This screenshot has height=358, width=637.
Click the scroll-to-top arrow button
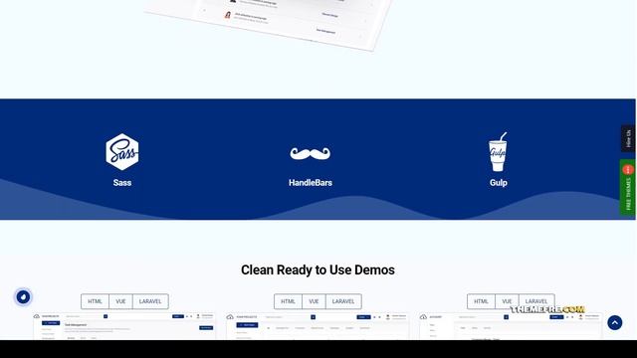point(615,322)
